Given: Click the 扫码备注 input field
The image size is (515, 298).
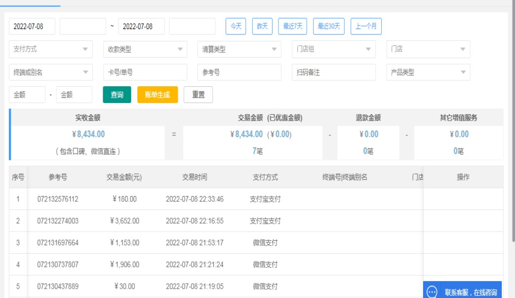Looking at the screenshot, I should coord(333,72).
